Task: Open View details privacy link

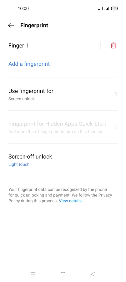Action: (70, 201)
